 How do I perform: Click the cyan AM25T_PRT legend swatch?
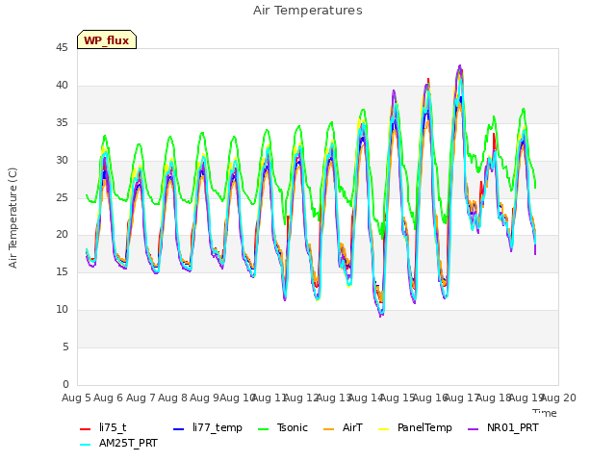86,445
